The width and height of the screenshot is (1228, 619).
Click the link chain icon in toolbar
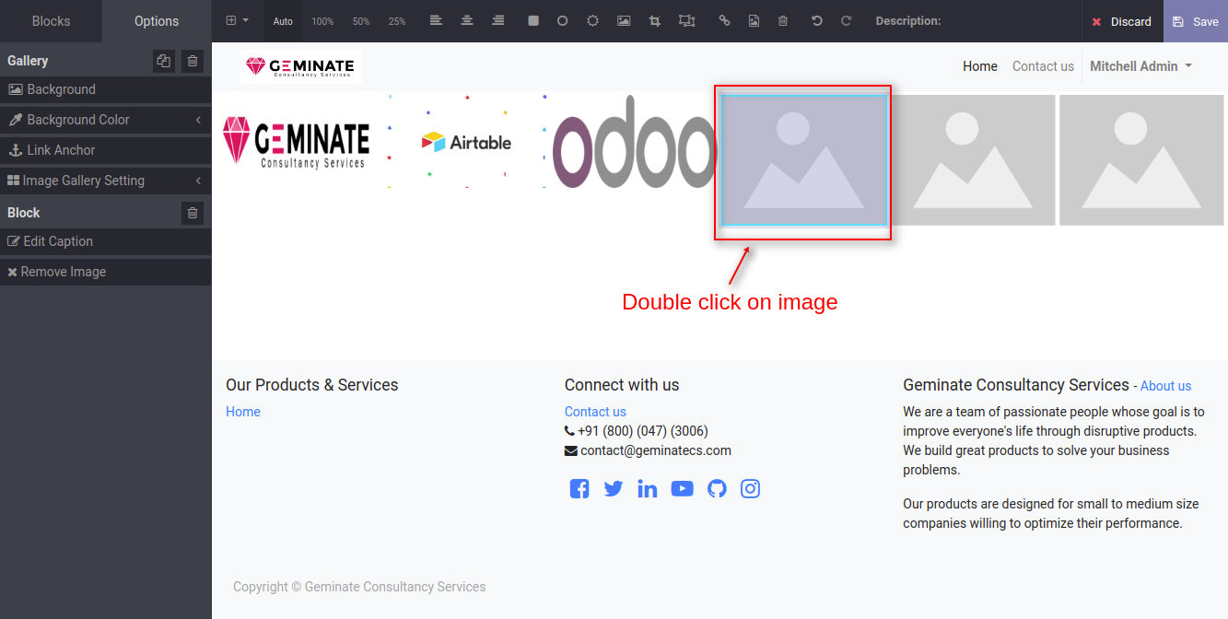click(724, 21)
